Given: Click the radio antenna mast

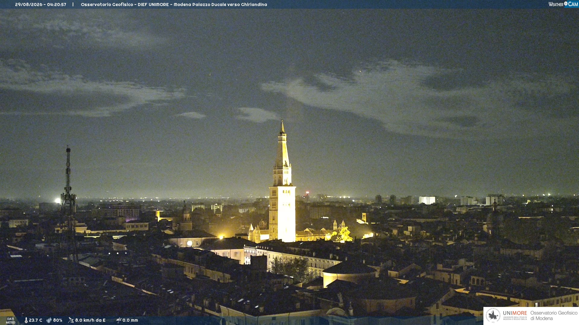Looking at the screenshot, I should click(x=68, y=205).
